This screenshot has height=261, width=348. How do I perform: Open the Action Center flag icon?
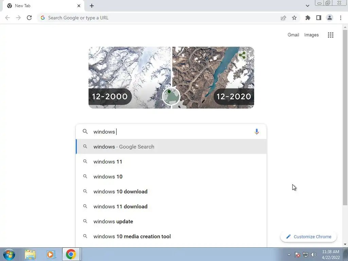(x=297, y=255)
